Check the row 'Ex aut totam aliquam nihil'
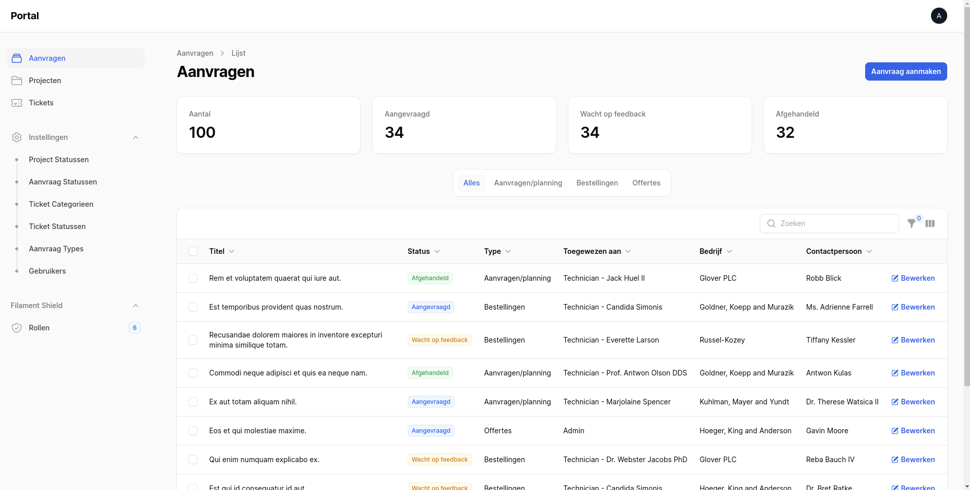 pos(193,402)
